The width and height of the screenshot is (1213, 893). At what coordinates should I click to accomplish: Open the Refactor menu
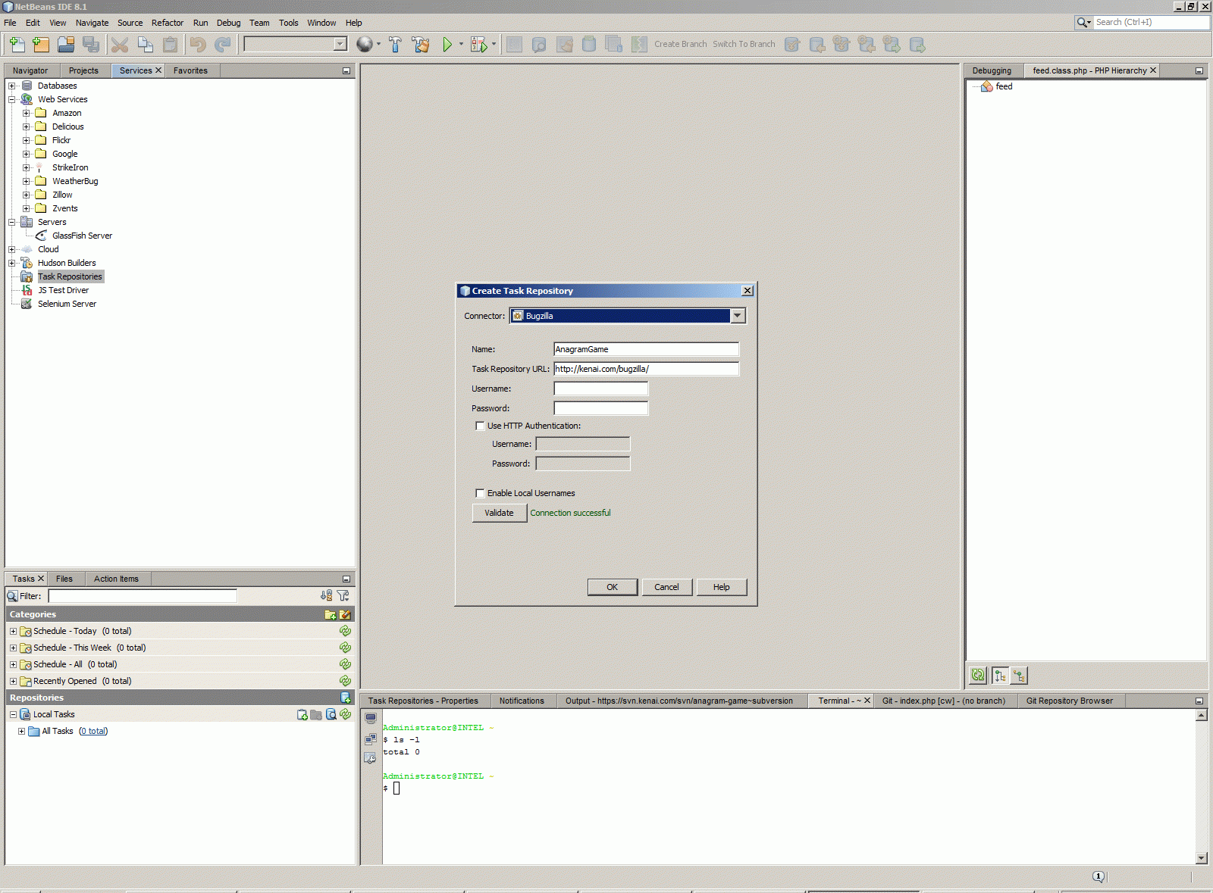[168, 23]
